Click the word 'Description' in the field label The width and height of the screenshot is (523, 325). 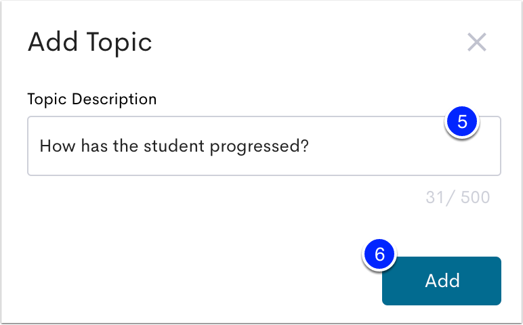click(x=114, y=99)
